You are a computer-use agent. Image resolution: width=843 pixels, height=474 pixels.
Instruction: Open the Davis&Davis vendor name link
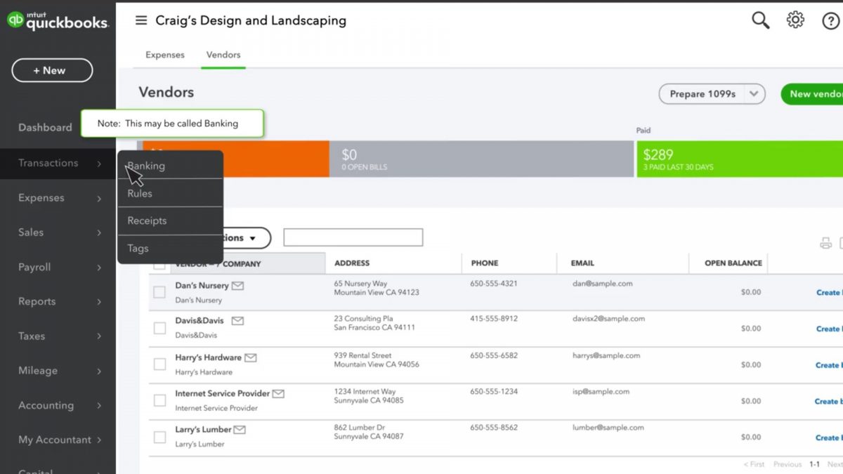coord(200,321)
